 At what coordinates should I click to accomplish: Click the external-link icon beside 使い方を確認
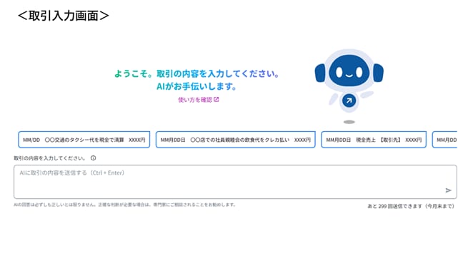(x=216, y=99)
